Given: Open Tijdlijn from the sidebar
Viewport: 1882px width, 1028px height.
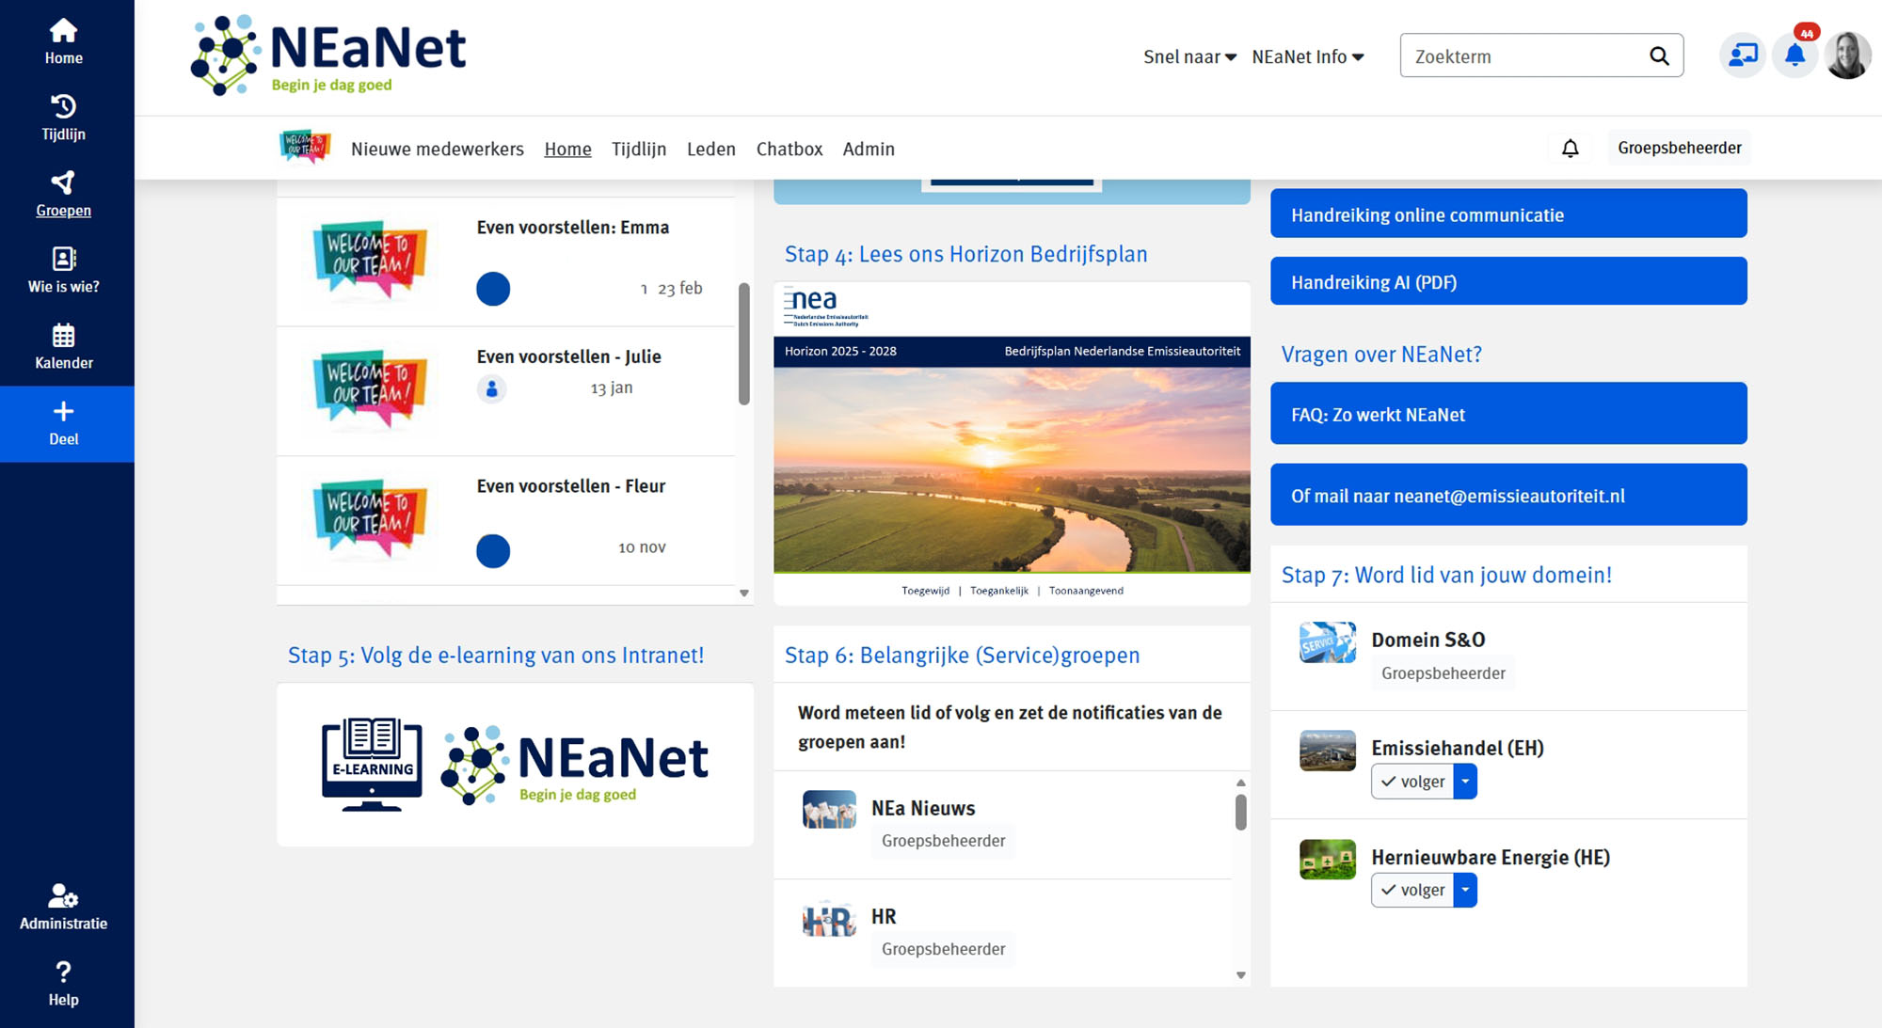Looking at the screenshot, I should tap(63, 119).
